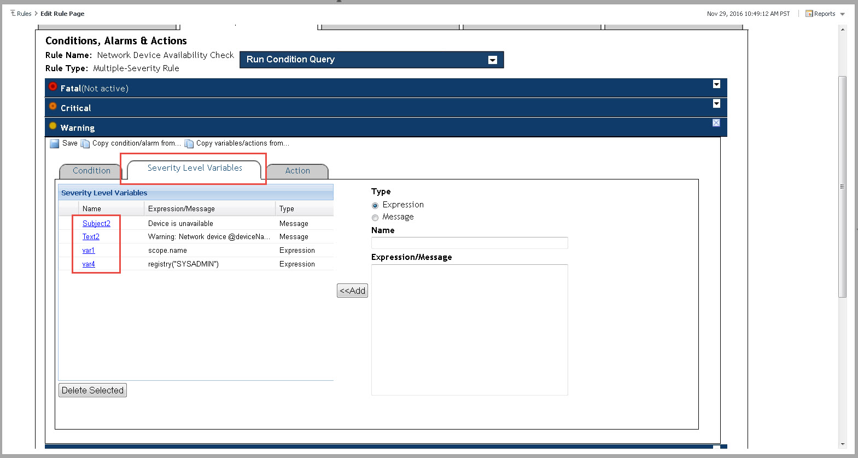Click the Name input field
This screenshot has width=858, height=458.
pyautogui.click(x=469, y=243)
